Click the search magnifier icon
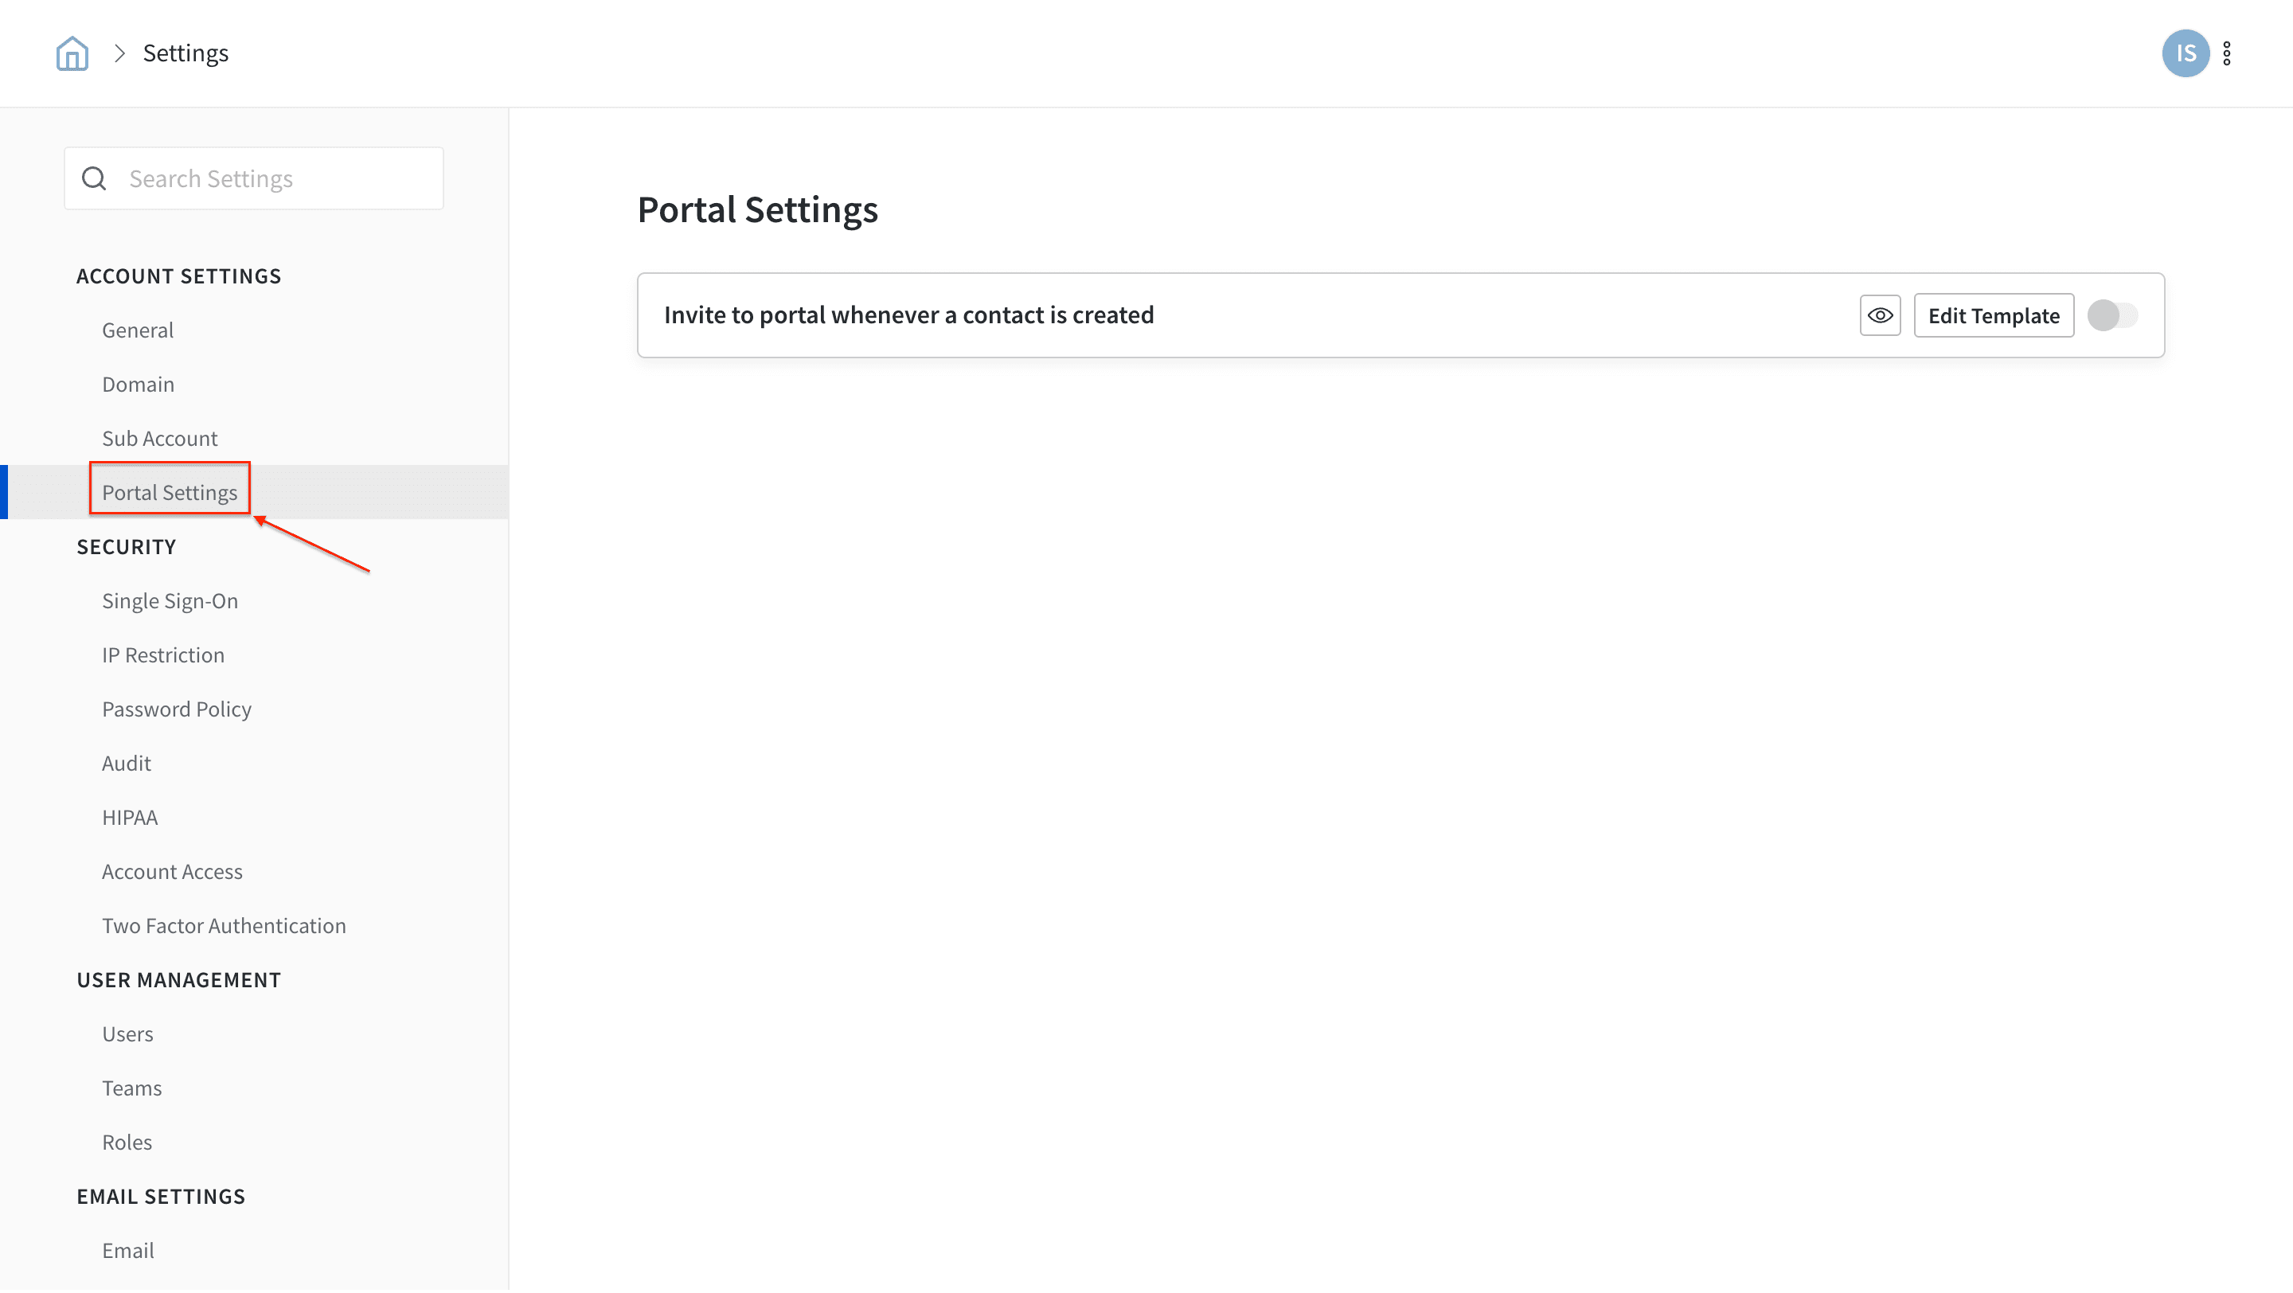 tap(95, 179)
